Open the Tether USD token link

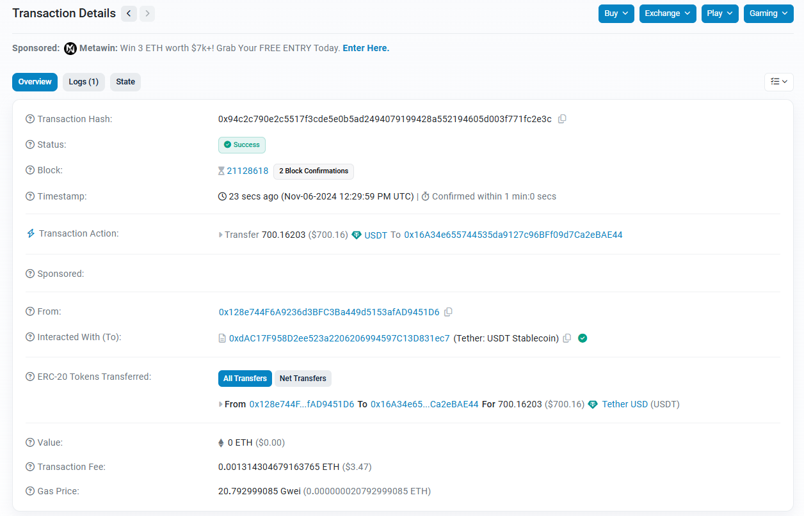tap(625, 404)
